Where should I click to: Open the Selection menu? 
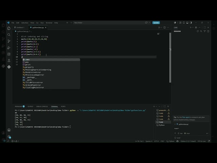25,23
